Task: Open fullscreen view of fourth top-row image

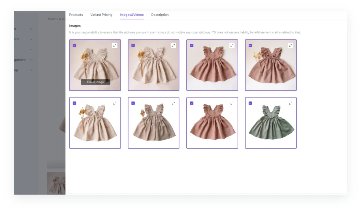Action: [x=290, y=45]
